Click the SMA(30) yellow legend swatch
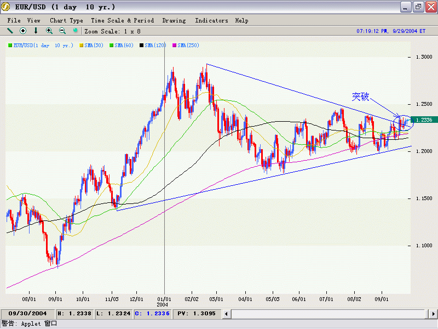The width and height of the screenshot is (438, 329). pyautogui.click(x=82, y=46)
